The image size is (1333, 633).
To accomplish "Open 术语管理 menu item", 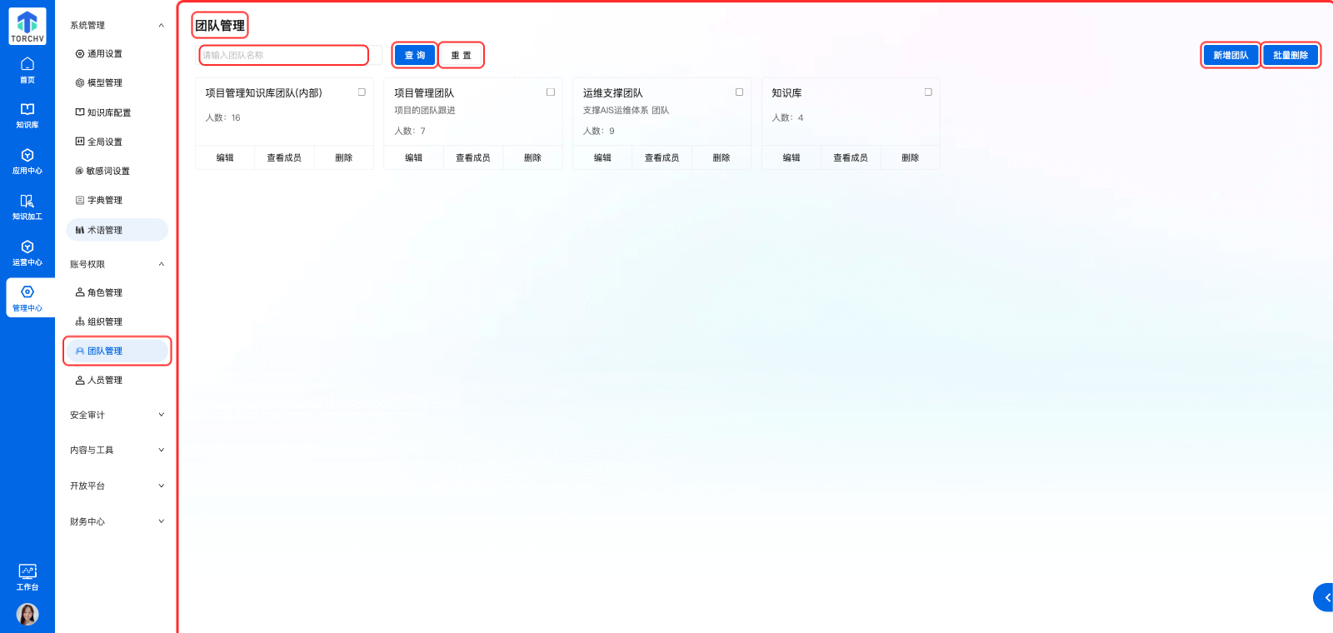I will pyautogui.click(x=117, y=230).
